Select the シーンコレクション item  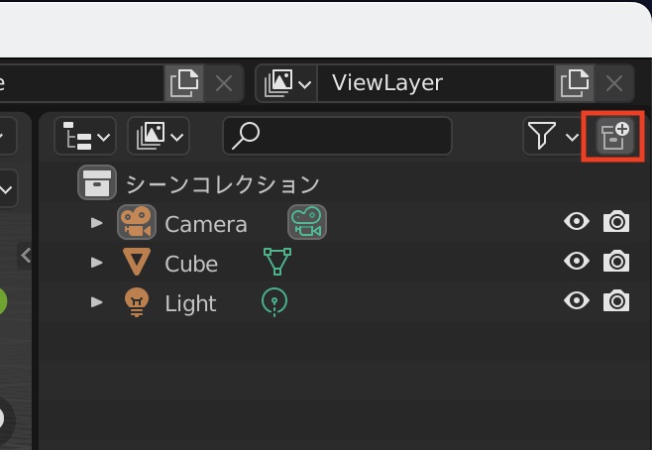[222, 184]
